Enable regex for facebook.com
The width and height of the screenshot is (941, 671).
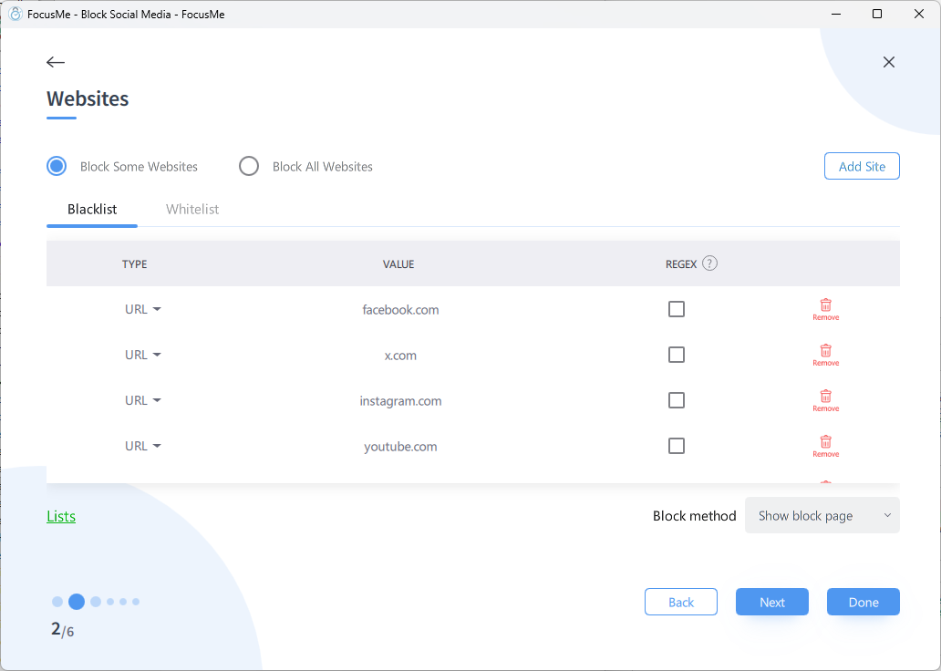click(x=677, y=309)
